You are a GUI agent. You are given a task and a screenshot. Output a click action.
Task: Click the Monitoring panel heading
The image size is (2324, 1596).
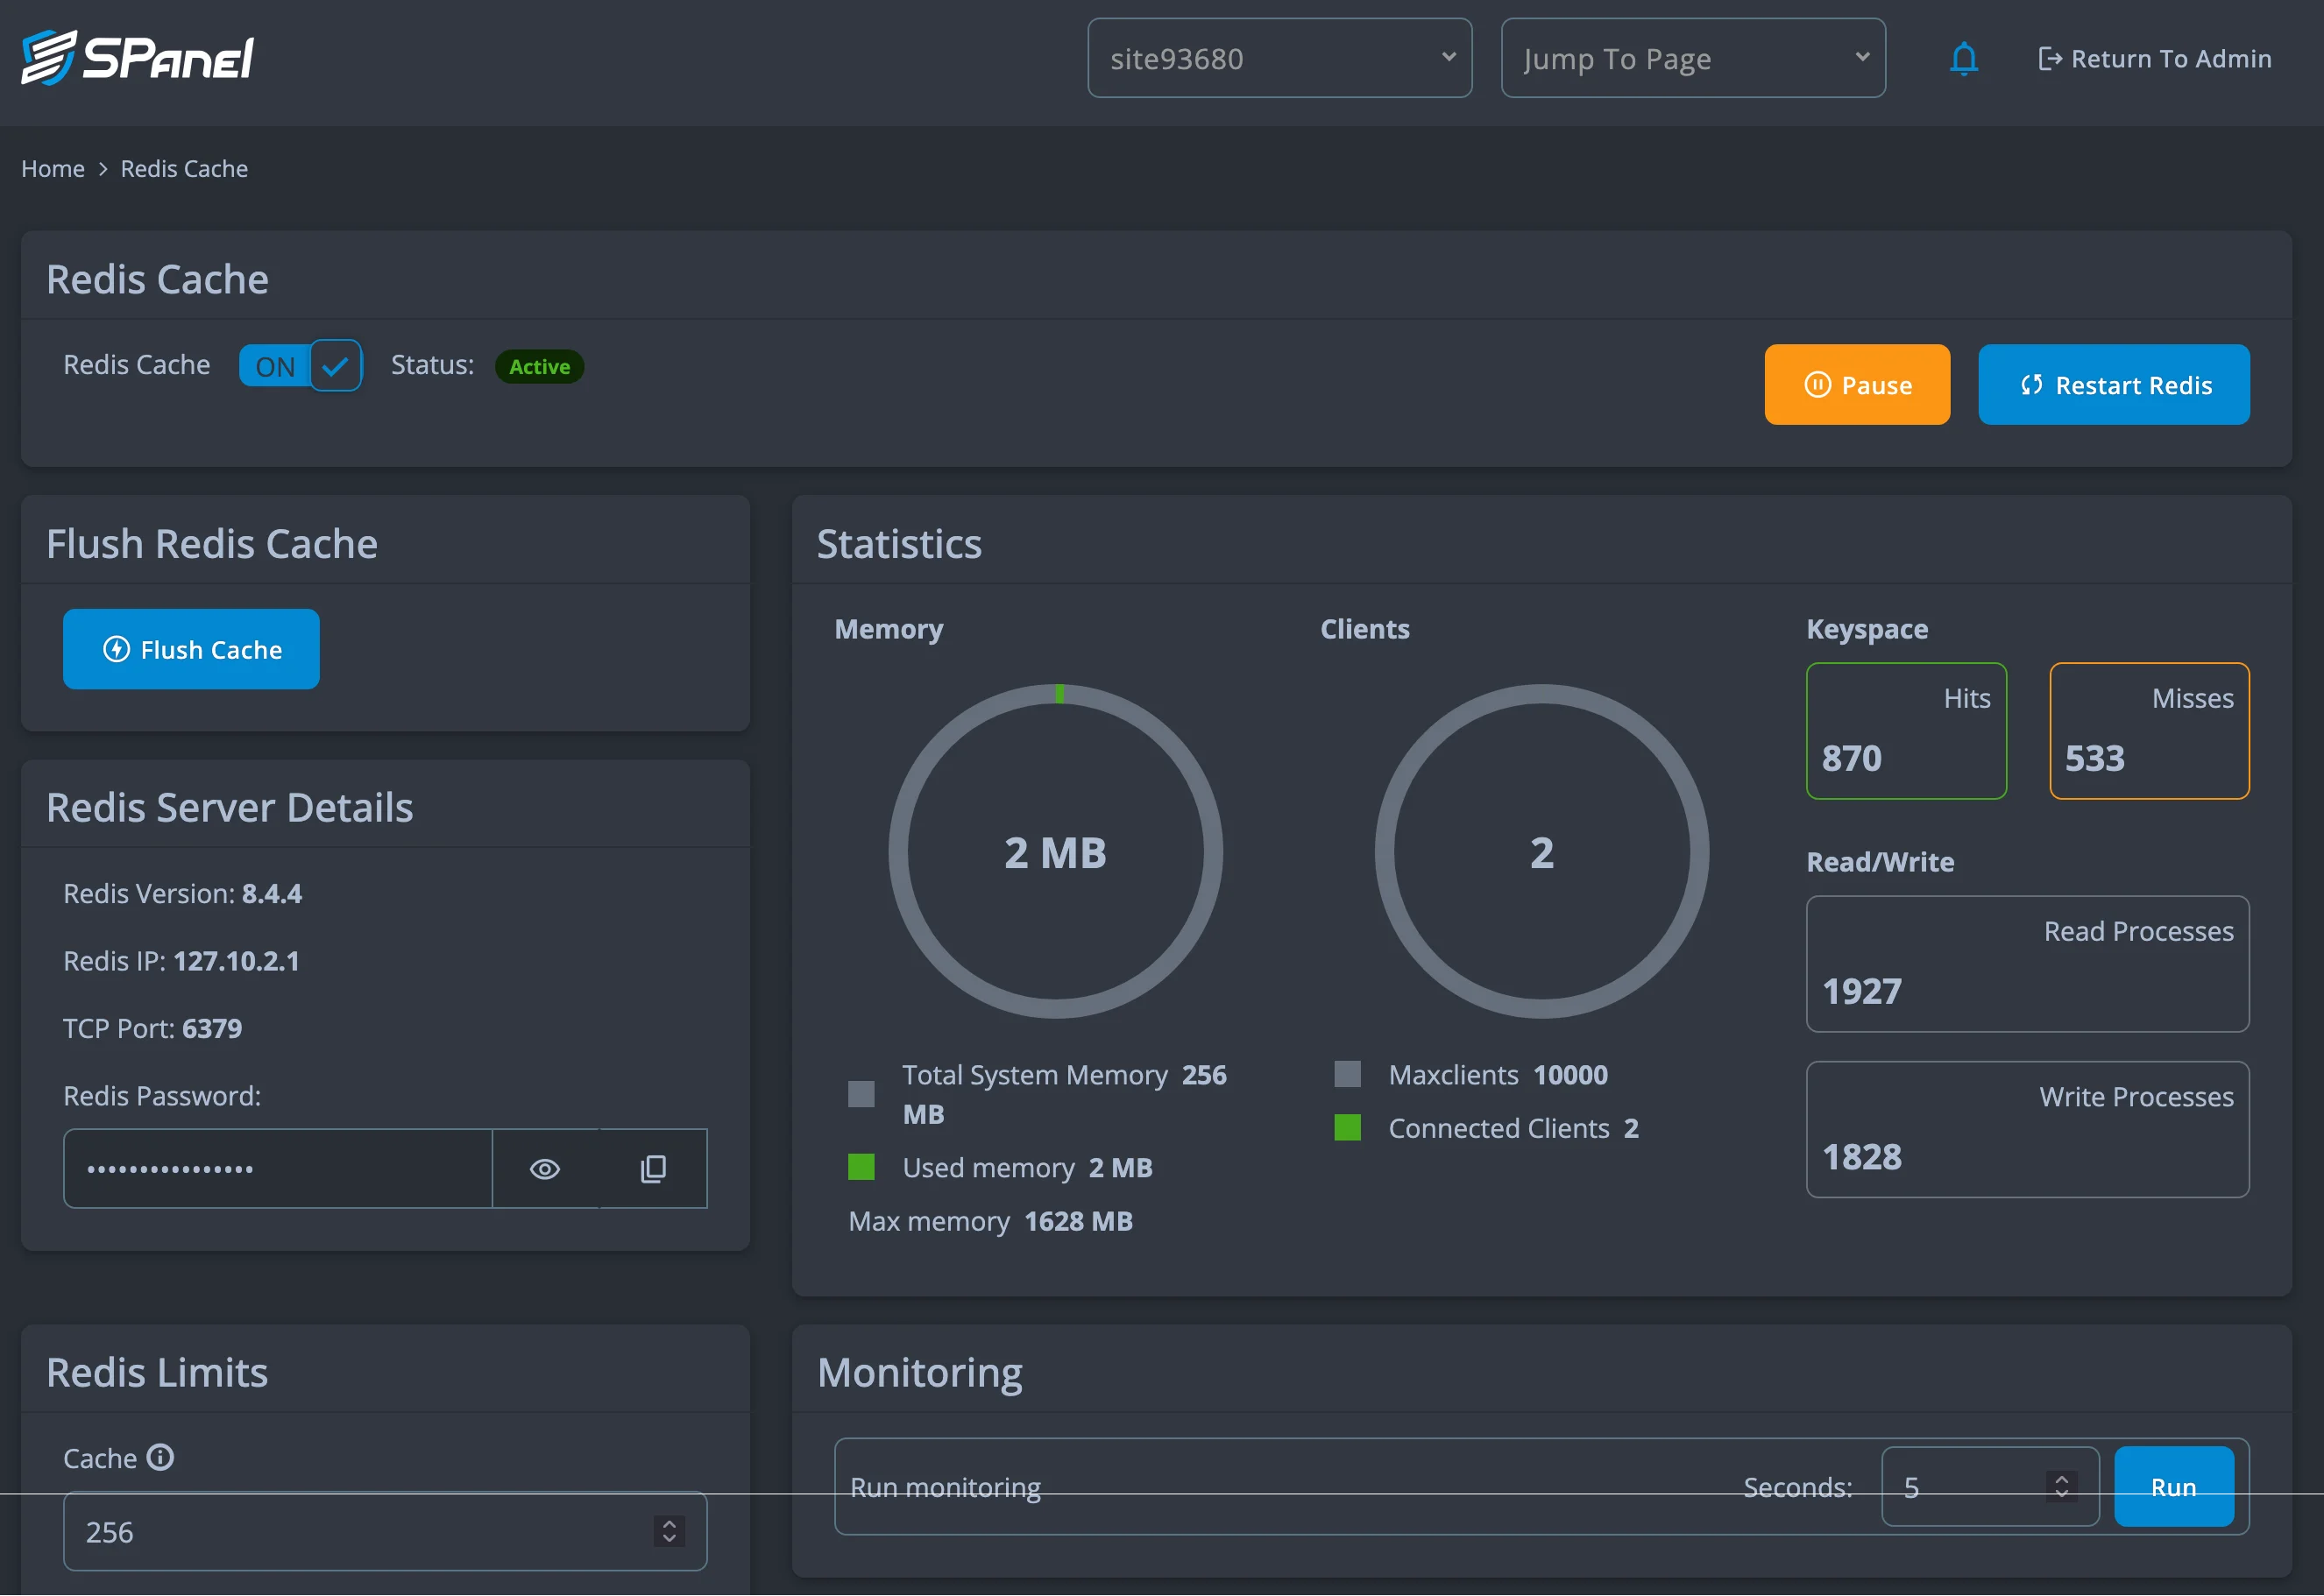(x=919, y=1372)
